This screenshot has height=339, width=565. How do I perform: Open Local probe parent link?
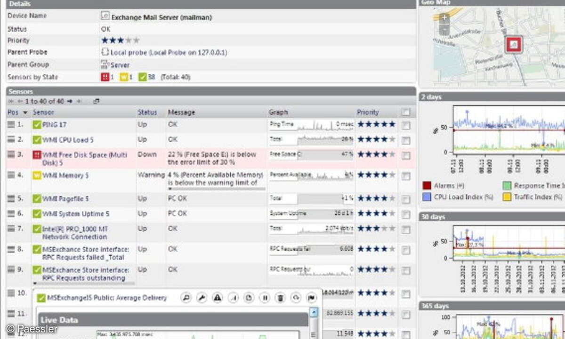(x=169, y=52)
